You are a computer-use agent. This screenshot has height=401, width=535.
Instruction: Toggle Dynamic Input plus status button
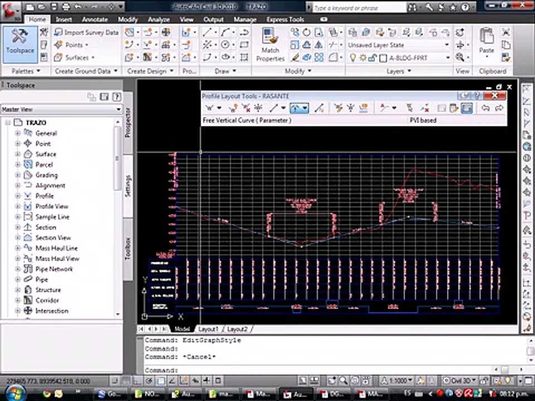coord(207,380)
